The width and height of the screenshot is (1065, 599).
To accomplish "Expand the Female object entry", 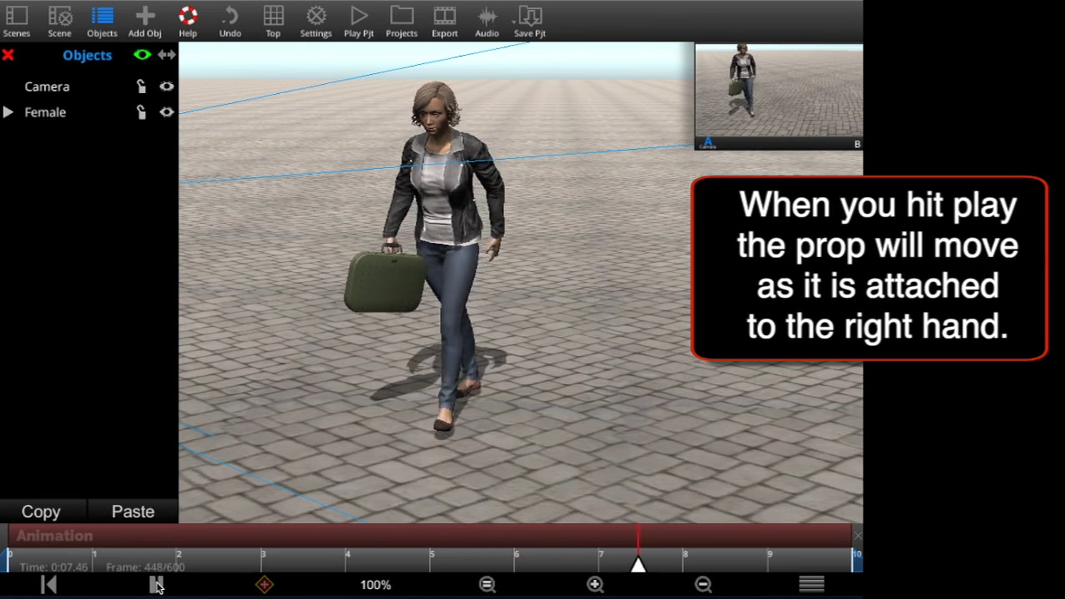I will pos(8,112).
